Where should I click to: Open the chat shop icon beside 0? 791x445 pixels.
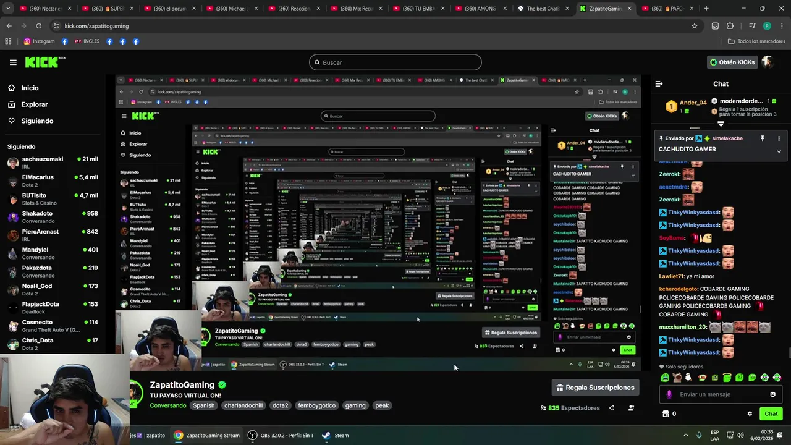click(x=666, y=413)
